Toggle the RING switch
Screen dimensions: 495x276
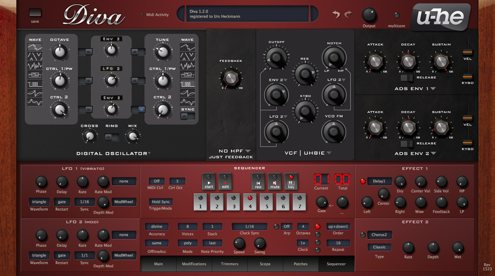click(112, 137)
